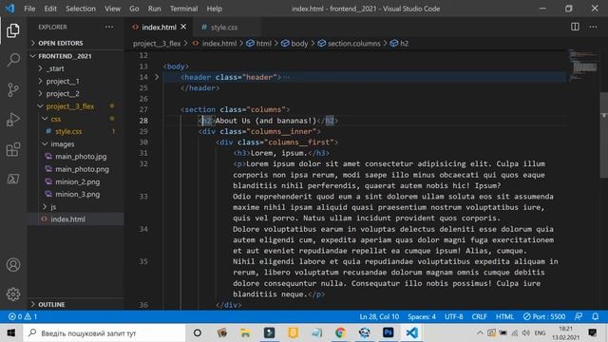Click the Split Editor Right icon

(x=575, y=27)
